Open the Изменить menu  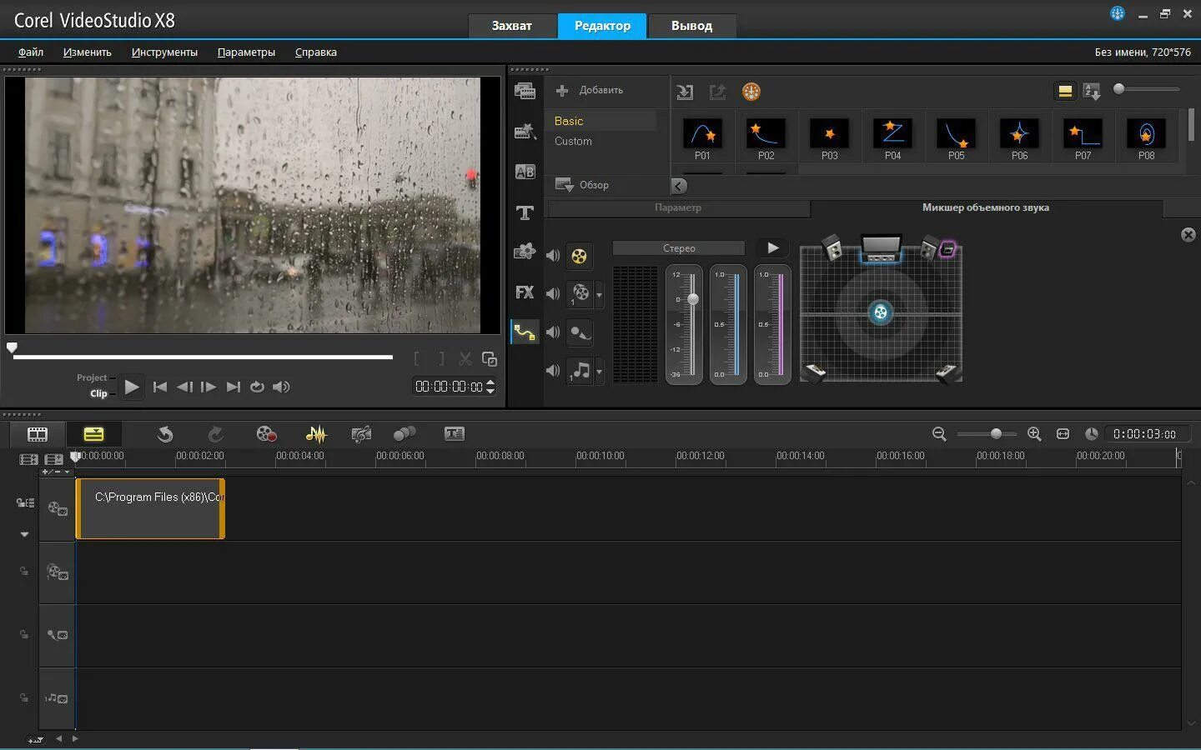tap(87, 52)
